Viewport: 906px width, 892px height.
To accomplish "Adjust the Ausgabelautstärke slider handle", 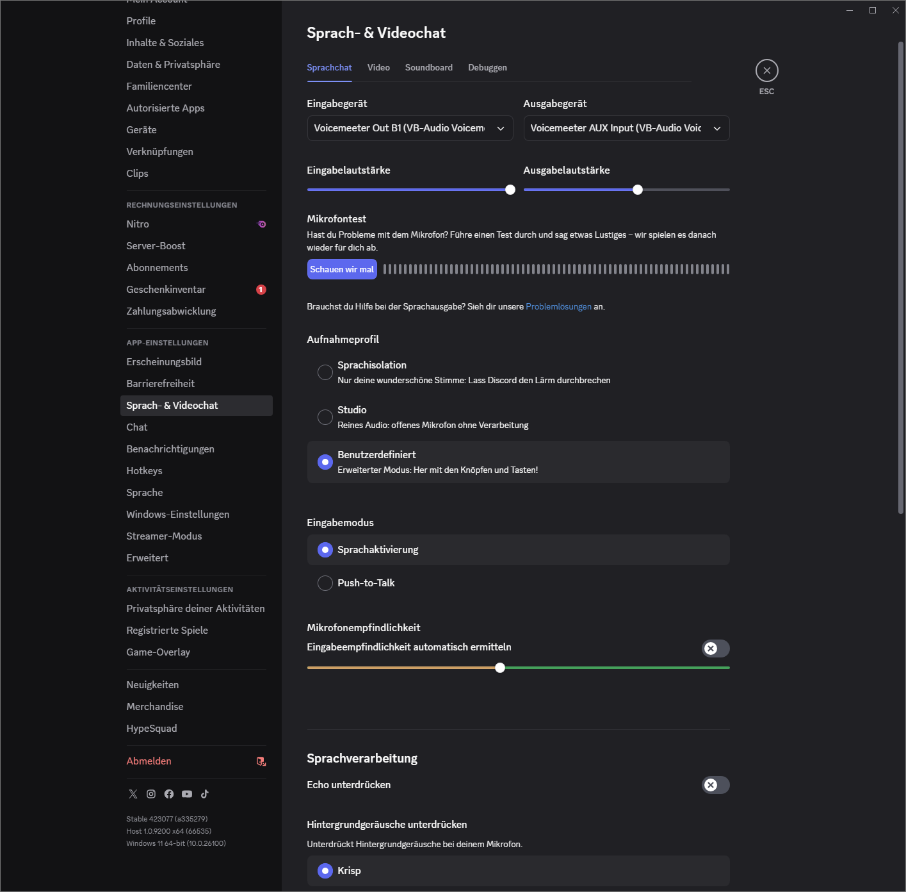I will 638,190.
